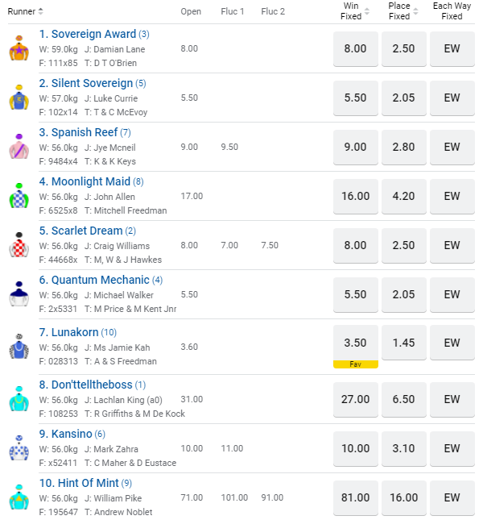Sort runners by Runner column arrows
Screen dimensions: 483x520
[x=41, y=11]
